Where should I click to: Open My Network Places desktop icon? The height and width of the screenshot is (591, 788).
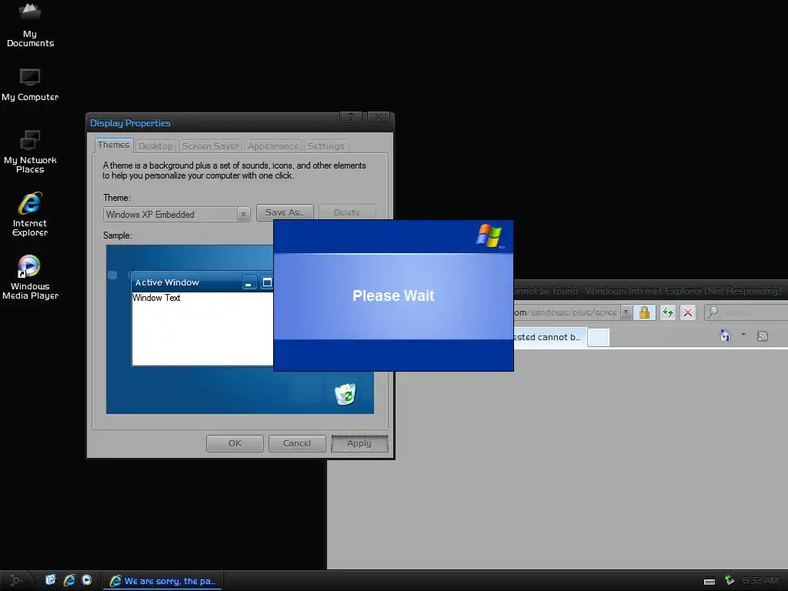(30, 152)
